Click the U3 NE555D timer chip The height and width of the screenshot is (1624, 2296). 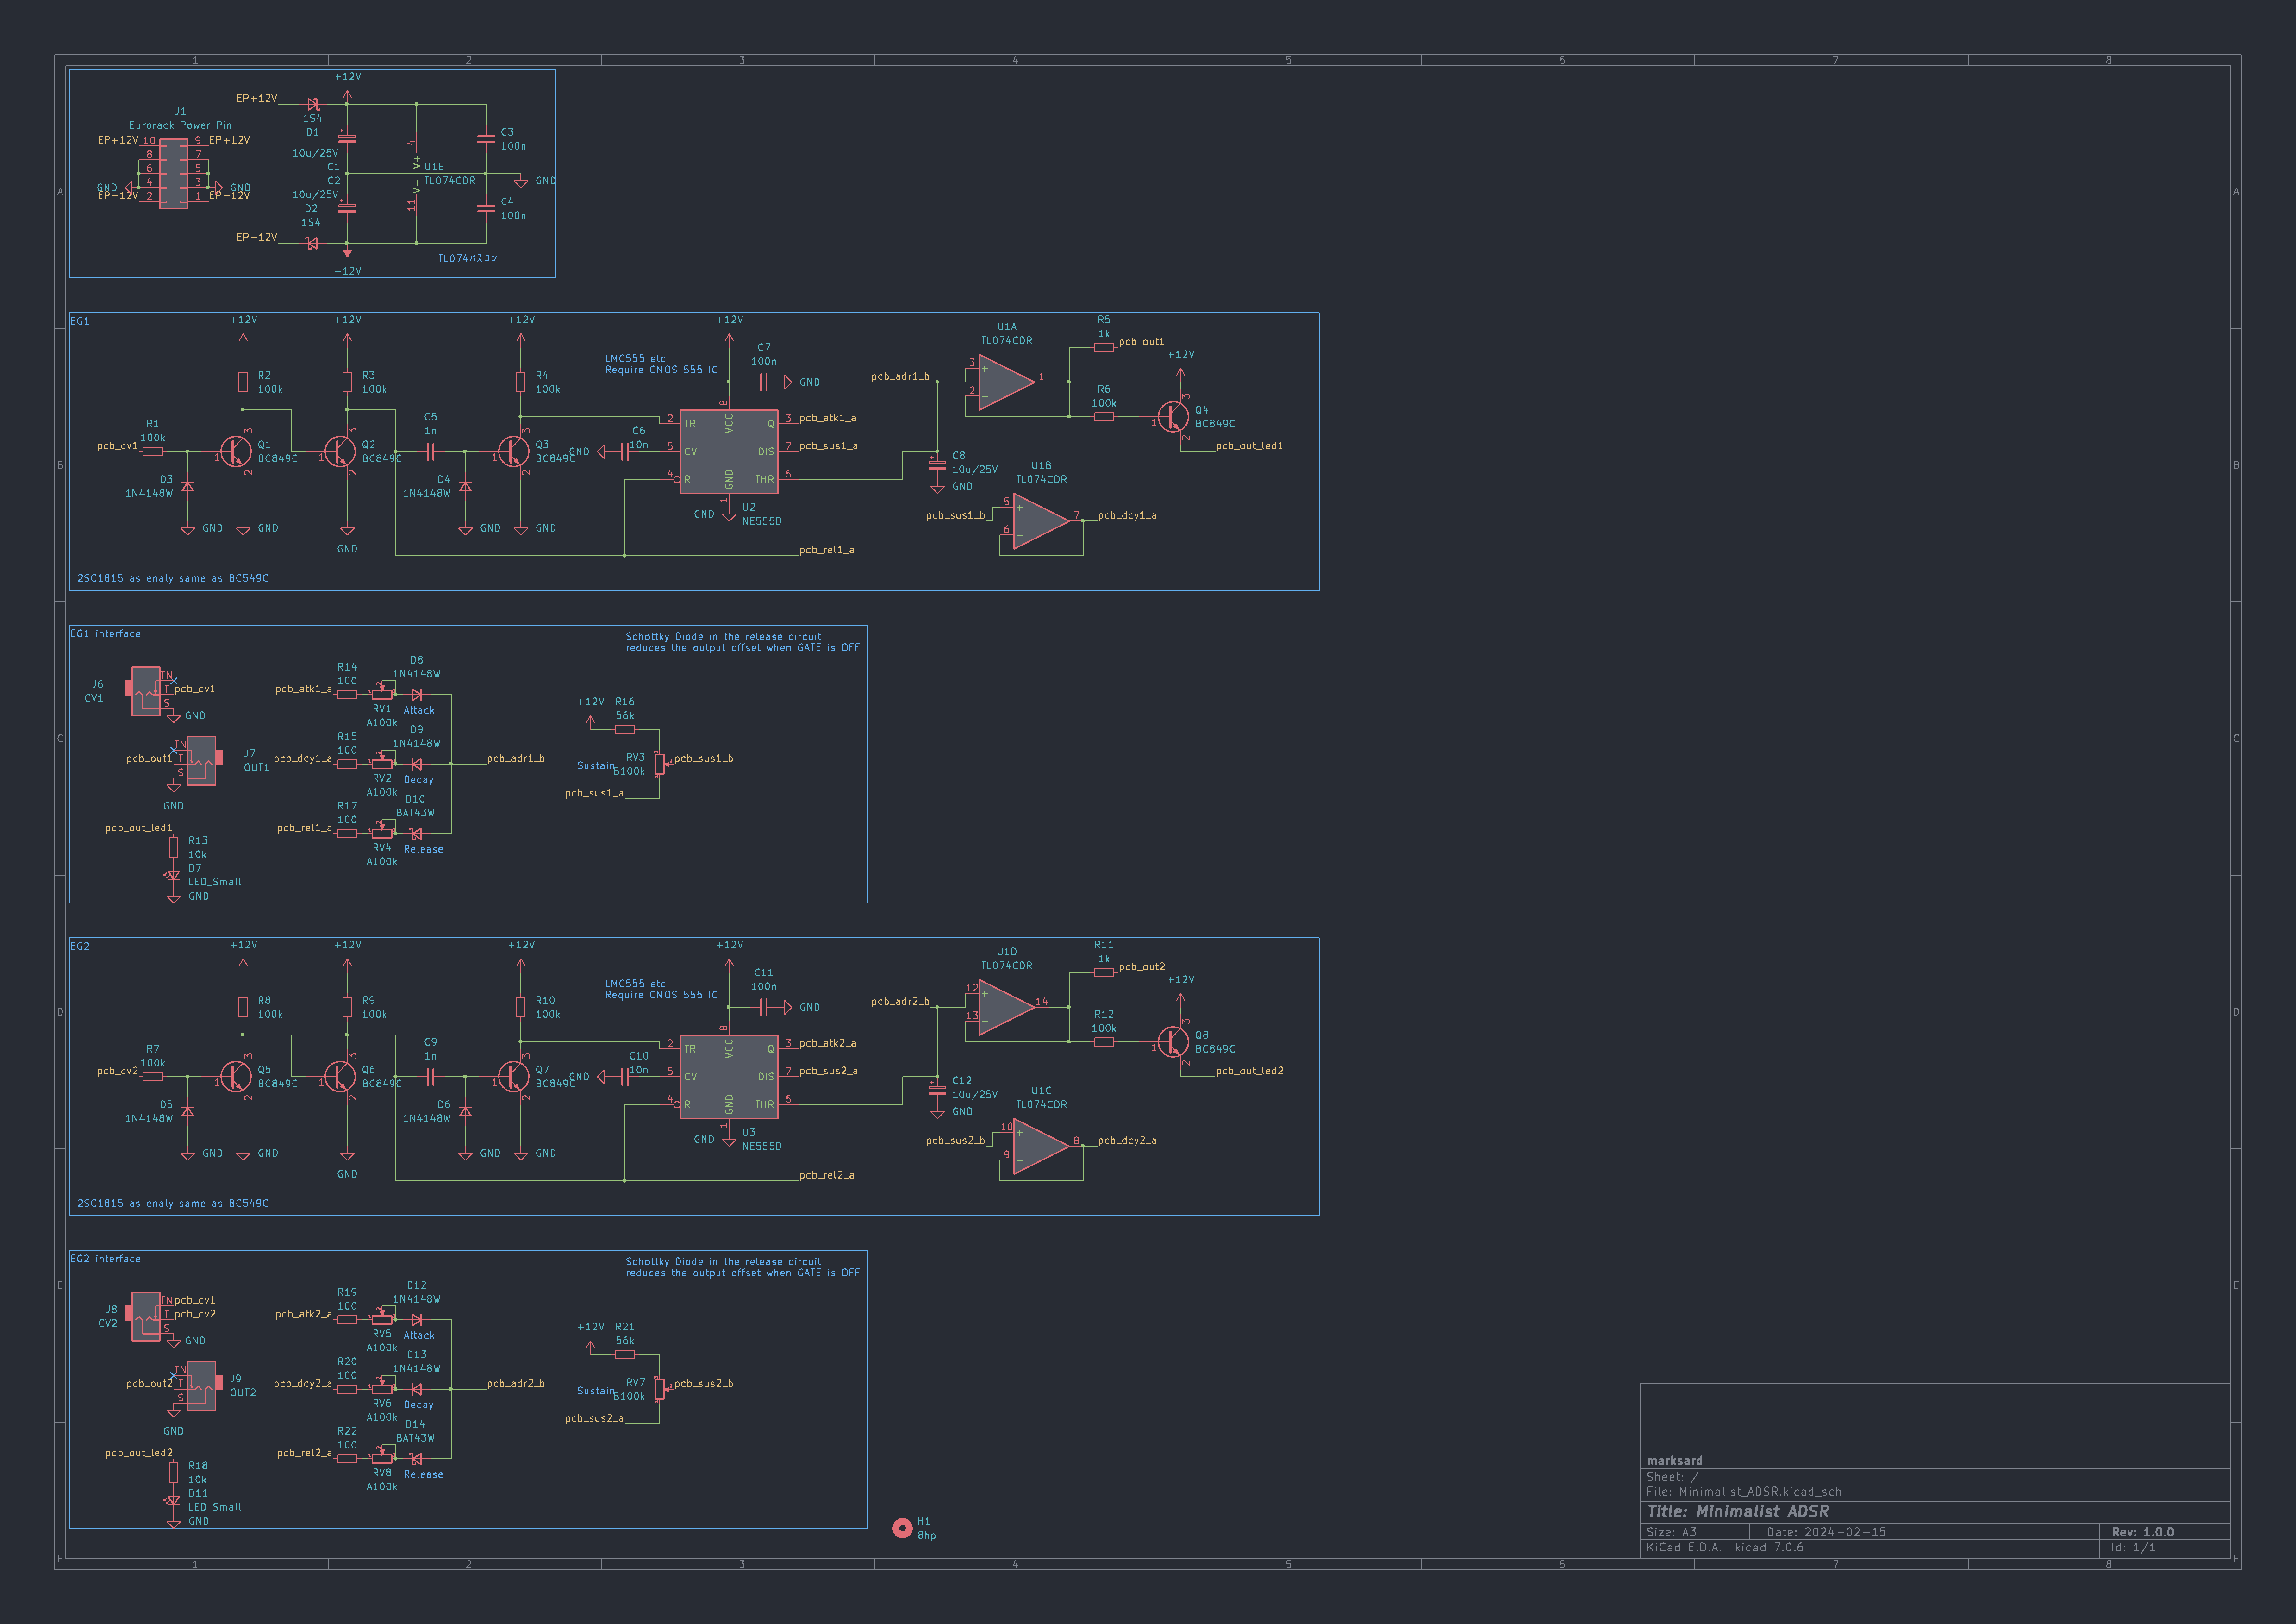coord(729,1077)
